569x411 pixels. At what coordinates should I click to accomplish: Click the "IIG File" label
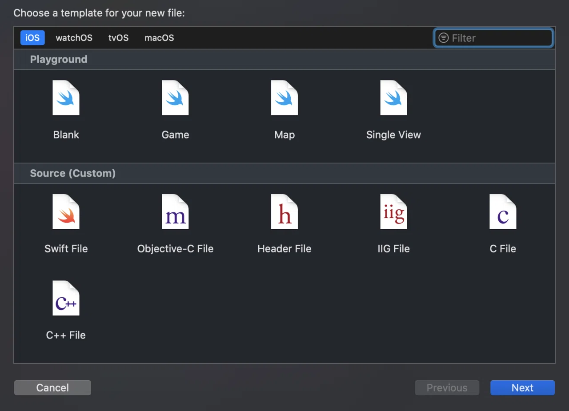[393, 248]
